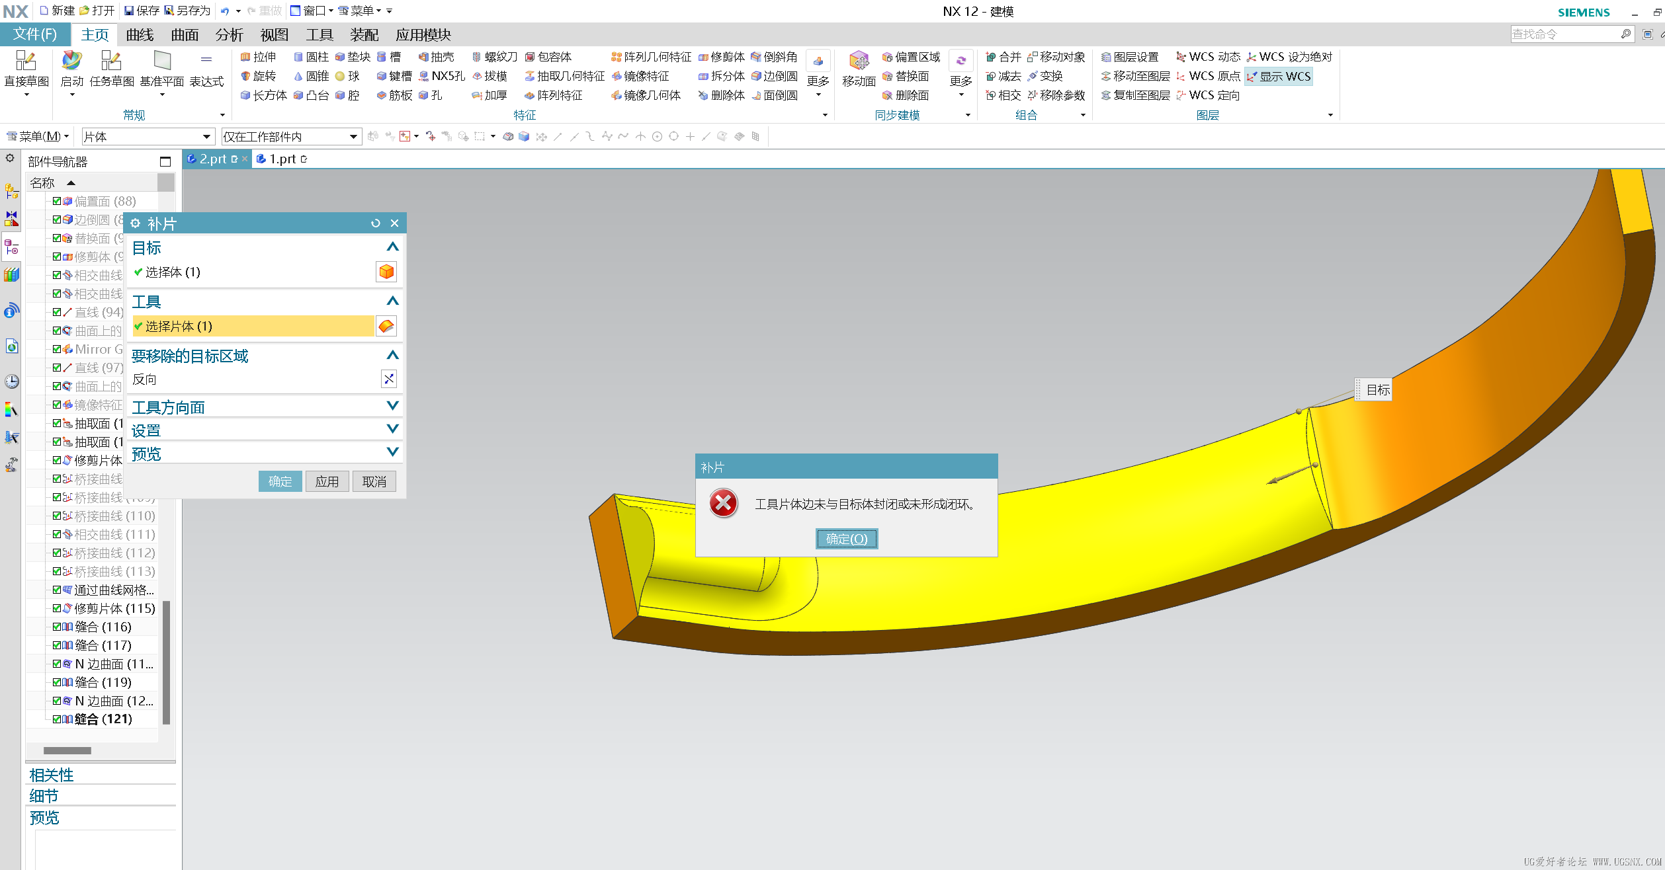The image size is (1665, 870).
Task: Switch to the 曲面 ribbon tab
Action: pos(185,34)
